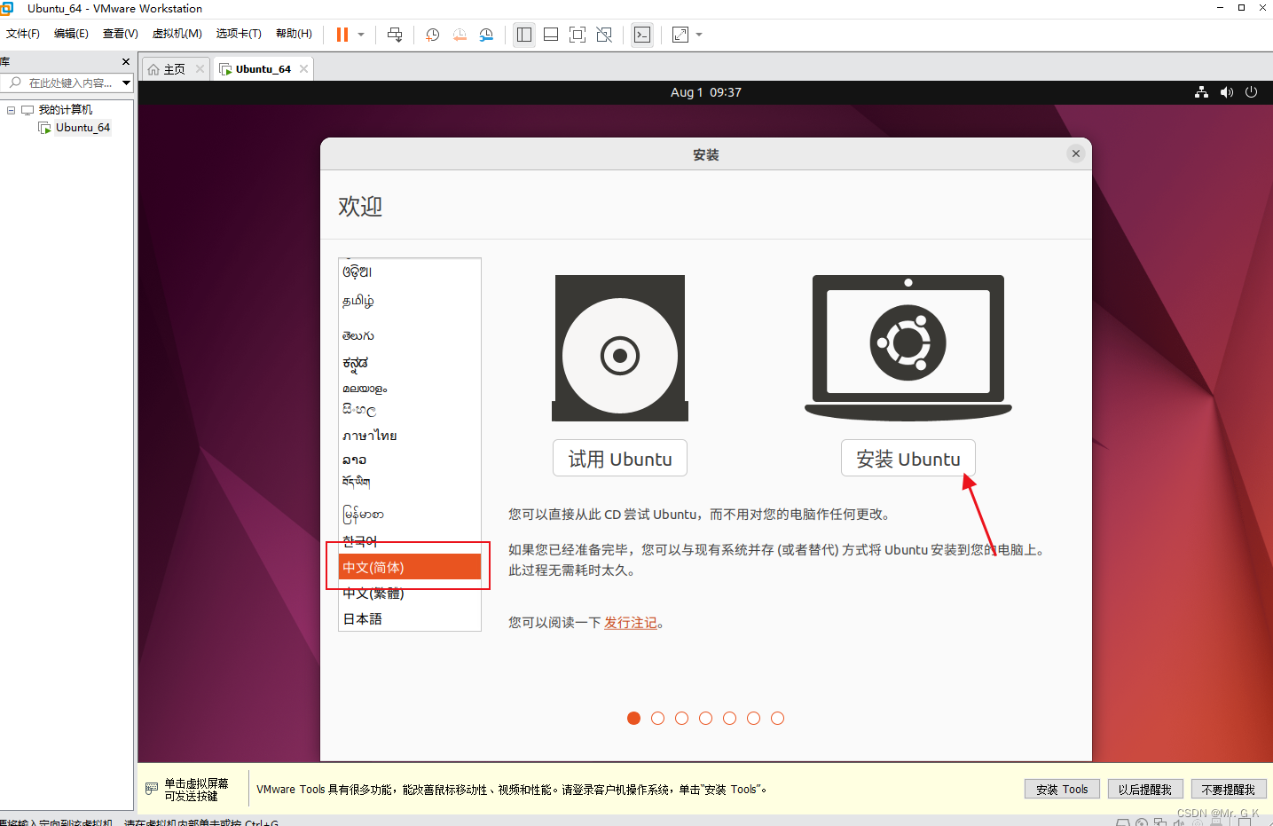Viewport: 1273px width, 826px height.
Task: Select தமிழ் in the language list
Action: point(410,301)
